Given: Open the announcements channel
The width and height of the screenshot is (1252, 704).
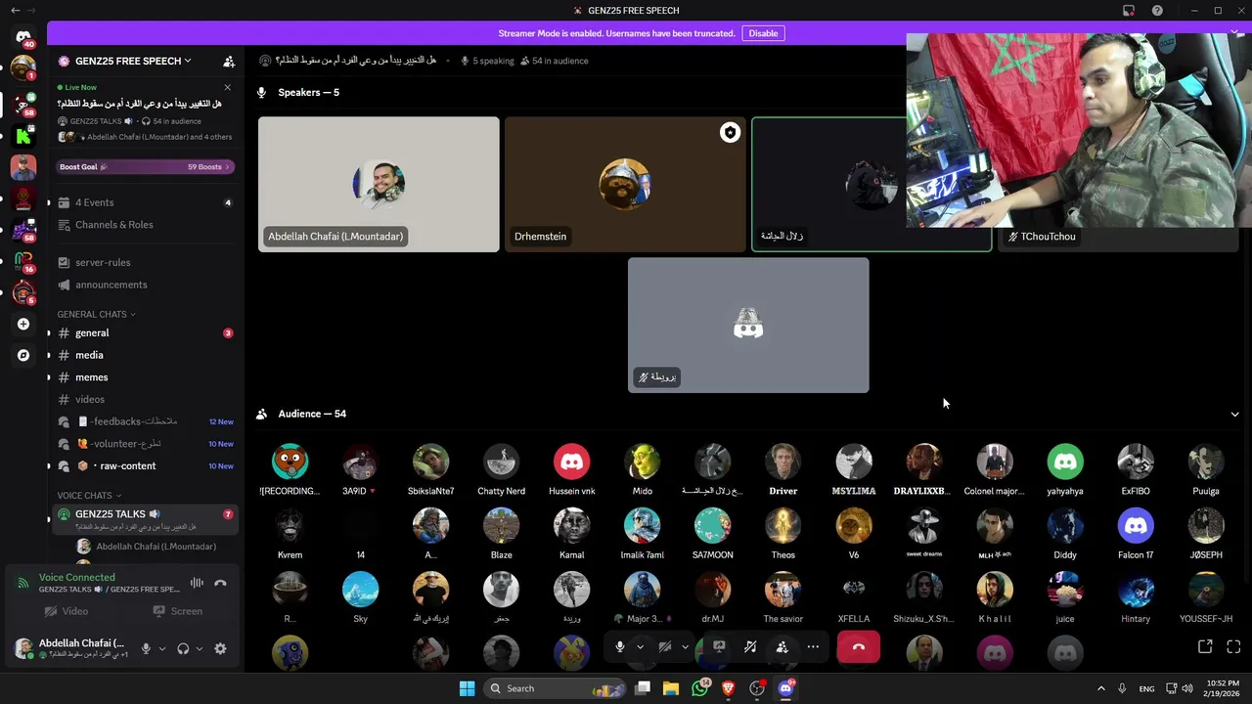Looking at the screenshot, I should [x=145, y=285].
